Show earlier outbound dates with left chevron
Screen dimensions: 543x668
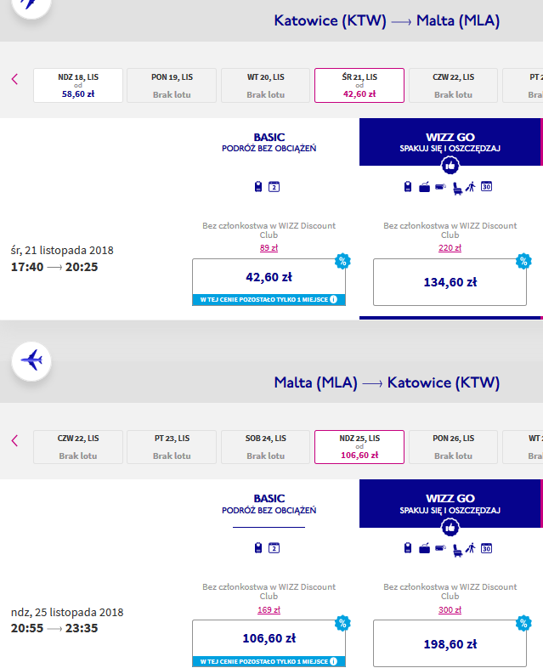(15, 79)
